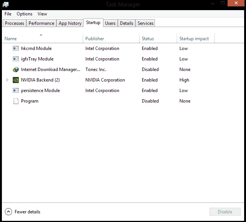Screen dimensions: 246x222
Task: Expand the NVIDIA Backend (2) group
Action: pyautogui.click(x=7, y=80)
